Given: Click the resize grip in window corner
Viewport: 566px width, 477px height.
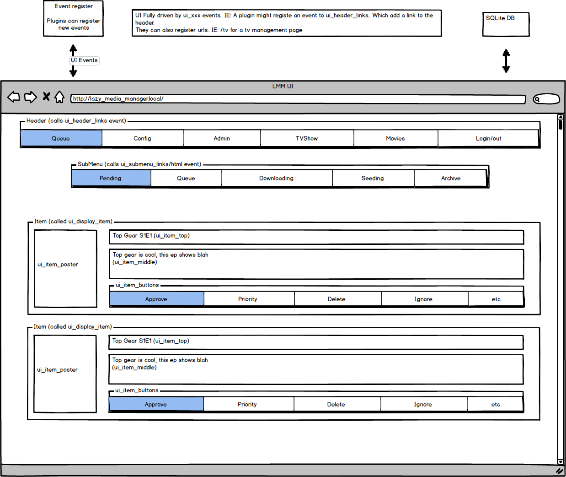Looking at the screenshot, I should [x=559, y=471].
